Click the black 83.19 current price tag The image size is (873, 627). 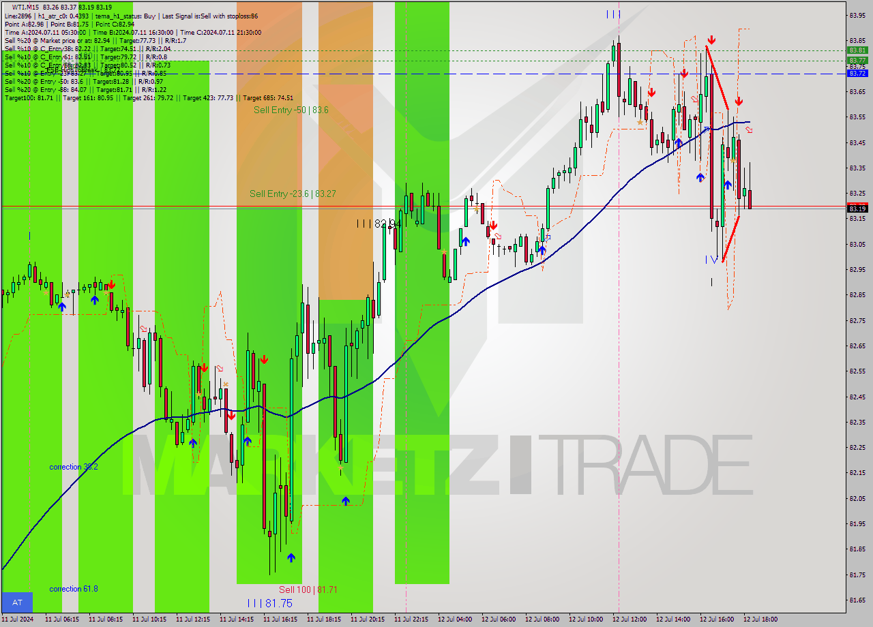click(x=857, y=209)
